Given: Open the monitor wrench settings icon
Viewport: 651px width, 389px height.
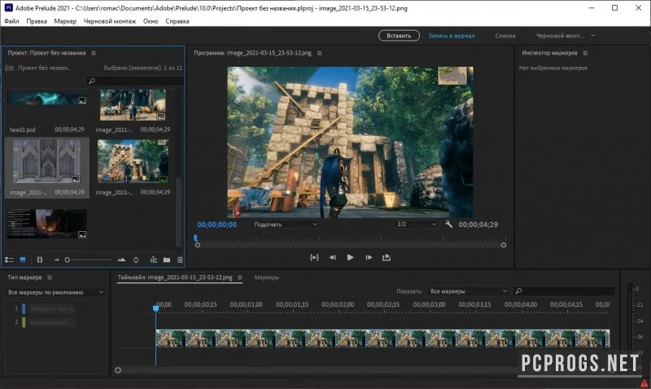Looking at the screenshot, I should 448,224.
